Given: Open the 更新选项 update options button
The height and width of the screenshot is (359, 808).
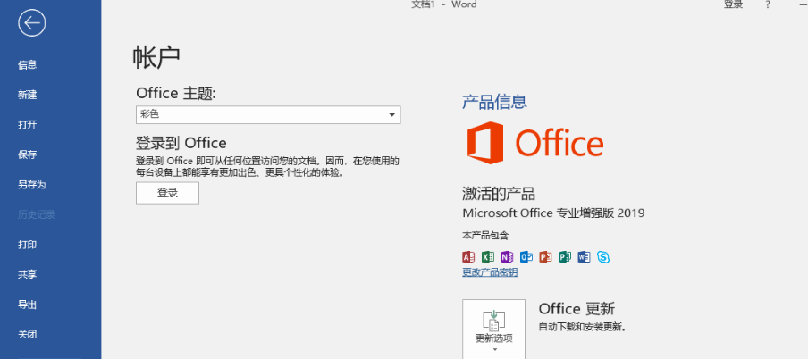Looking at the screenshot, I should [493, 330].
